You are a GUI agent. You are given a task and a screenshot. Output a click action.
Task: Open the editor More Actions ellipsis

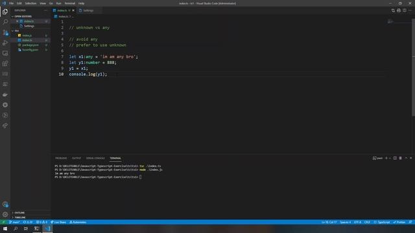410,10
